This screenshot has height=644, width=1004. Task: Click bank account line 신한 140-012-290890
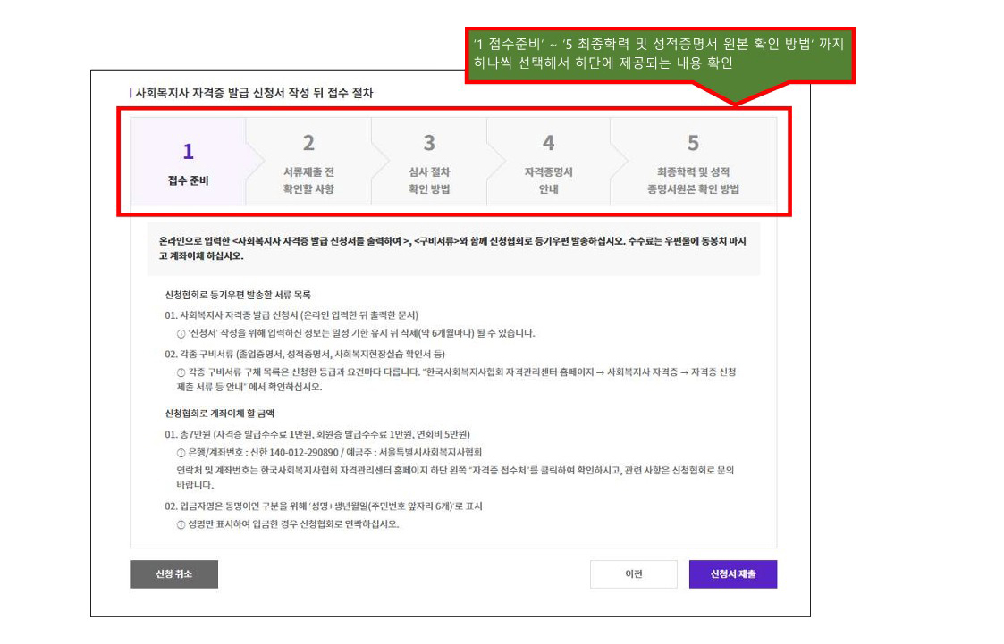(x=329, y=452)
